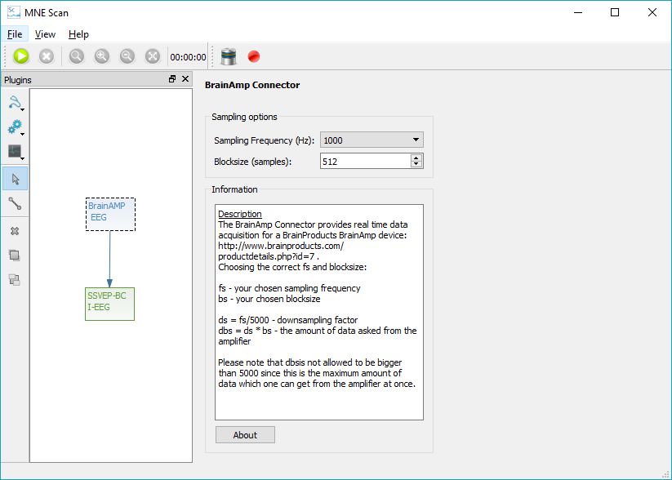672x480 pixels.
Task: Open the File menu
Action: click(15, 34)
